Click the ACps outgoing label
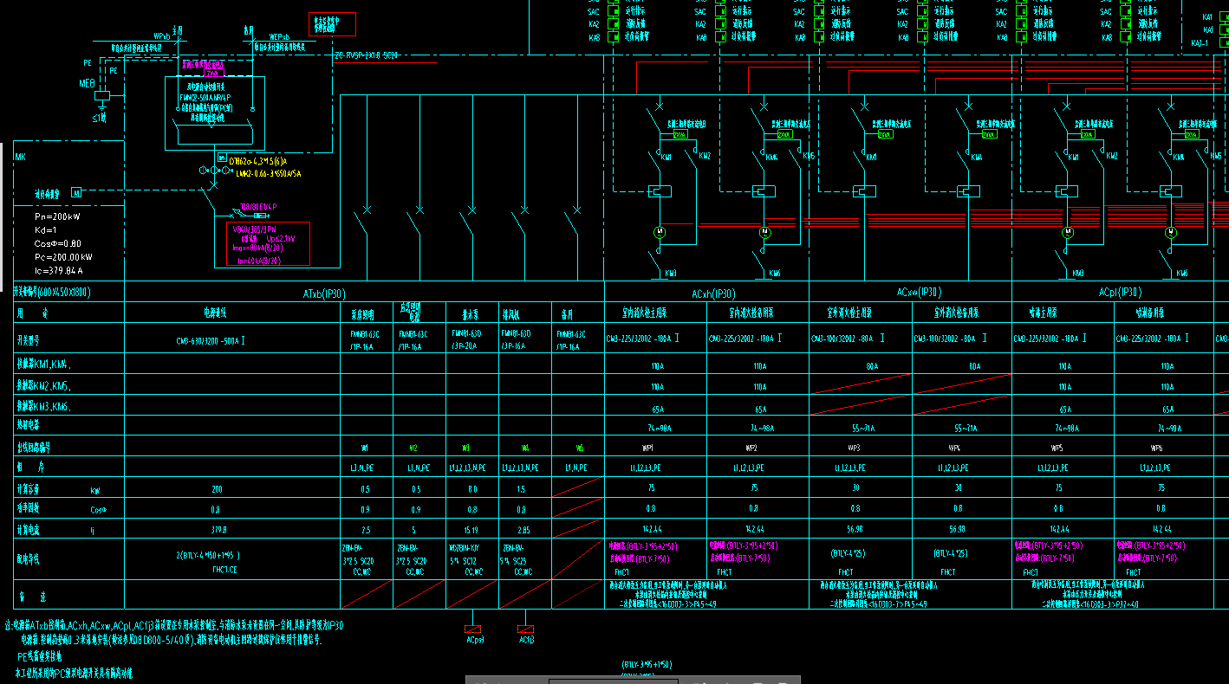 coord(474,641)
